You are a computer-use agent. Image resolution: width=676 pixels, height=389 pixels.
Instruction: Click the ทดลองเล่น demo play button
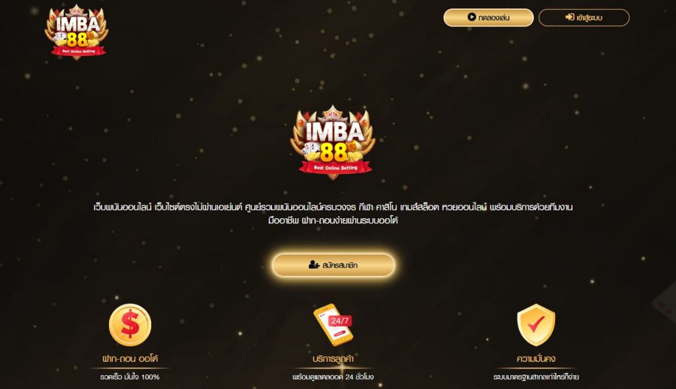point(489,18)
